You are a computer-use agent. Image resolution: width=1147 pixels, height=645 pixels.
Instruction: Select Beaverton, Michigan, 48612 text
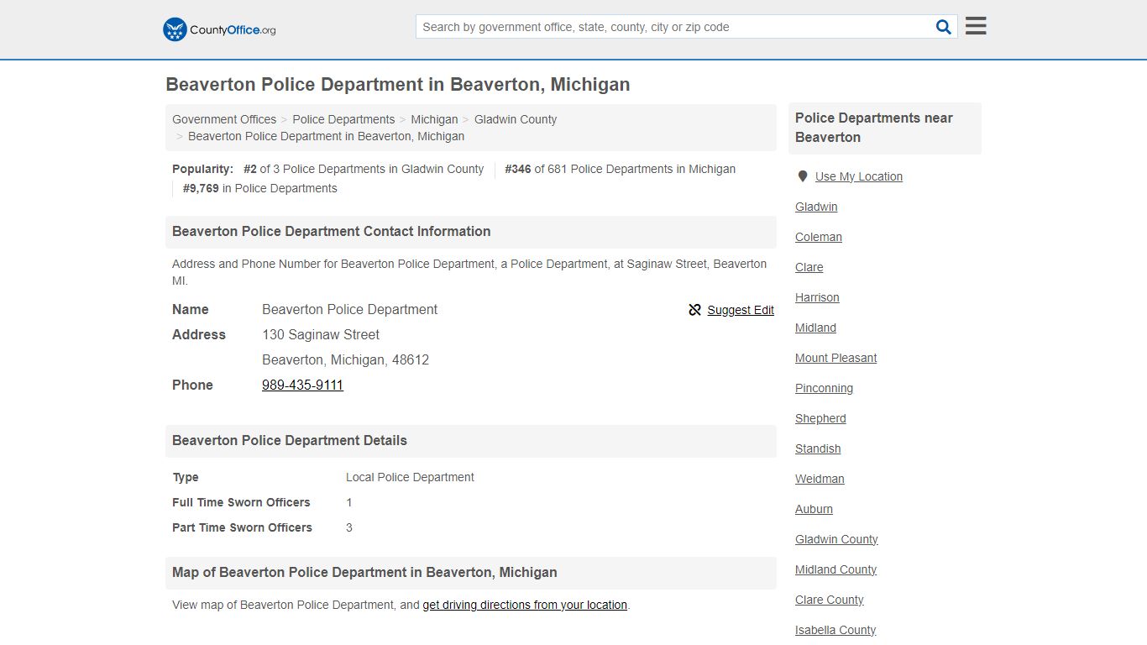point(345,359)
